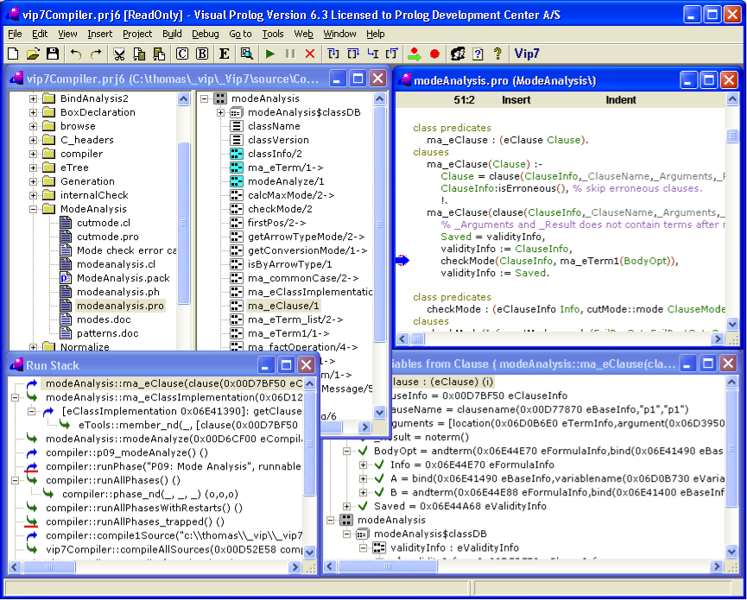
Task: Select modeanalysis.pro file
Action: (120, 306)
